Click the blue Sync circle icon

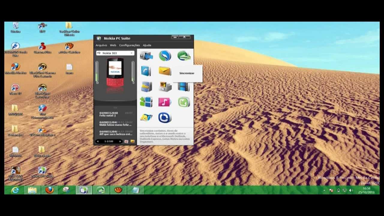(x=165, y=56)
